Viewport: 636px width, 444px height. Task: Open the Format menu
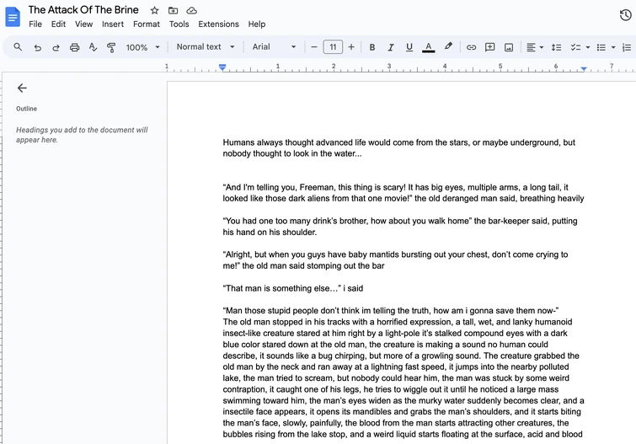147,24
